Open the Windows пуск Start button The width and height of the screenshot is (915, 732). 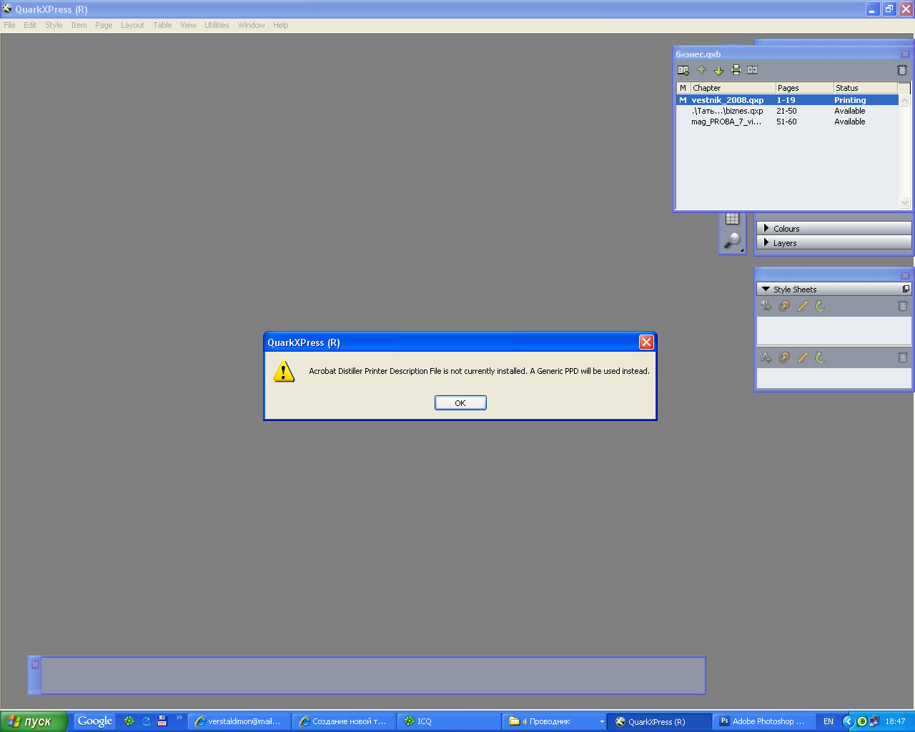click(34, 721)
